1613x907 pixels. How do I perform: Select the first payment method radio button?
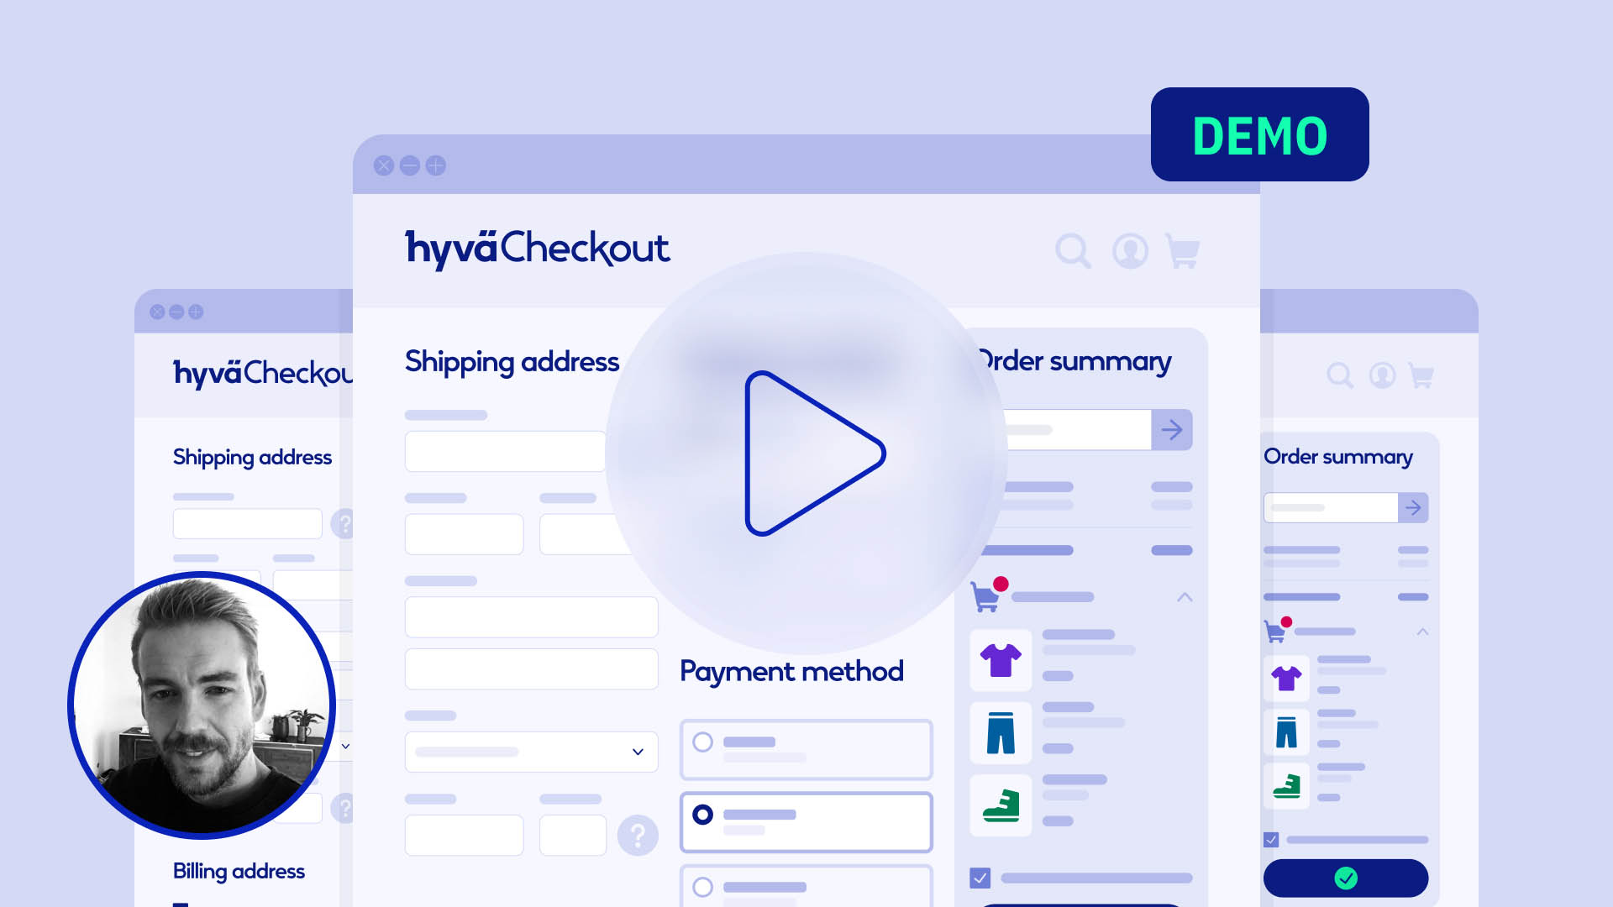tap(702, 740)
